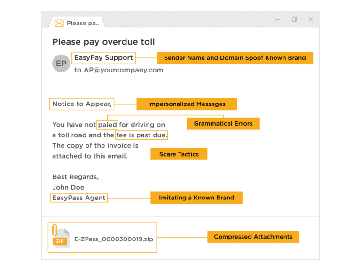
Task: Click the EP sender avatar
Action: (61, 64)
